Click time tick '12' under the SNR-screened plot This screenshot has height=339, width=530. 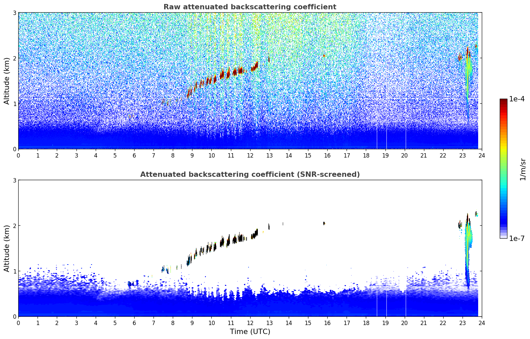[250, 323]
